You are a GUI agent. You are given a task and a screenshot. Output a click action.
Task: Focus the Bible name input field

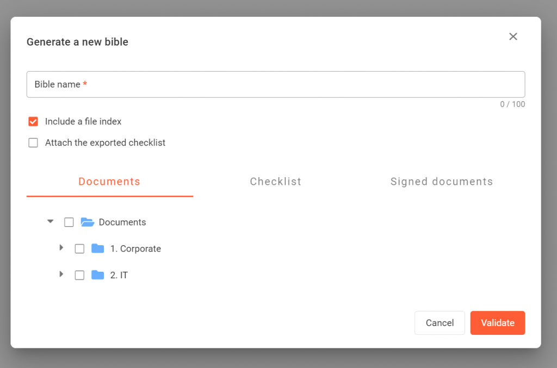pos(275,84)
